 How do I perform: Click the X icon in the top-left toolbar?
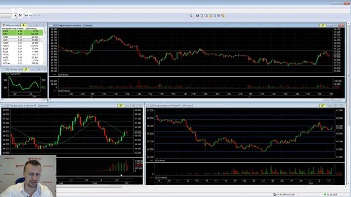point(20,15)
